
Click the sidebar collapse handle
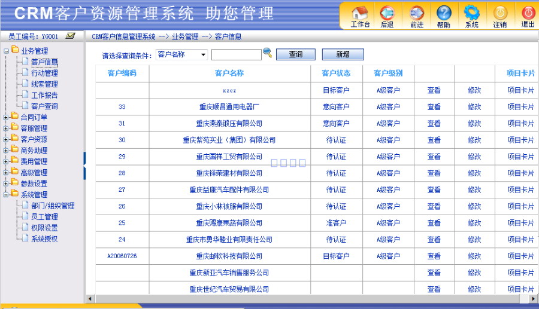point(84,166)
